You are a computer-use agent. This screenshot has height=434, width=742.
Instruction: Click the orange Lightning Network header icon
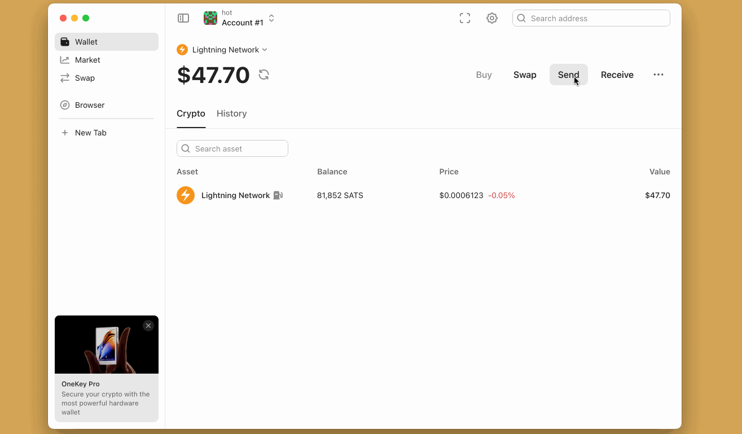[x=182, y=50]
